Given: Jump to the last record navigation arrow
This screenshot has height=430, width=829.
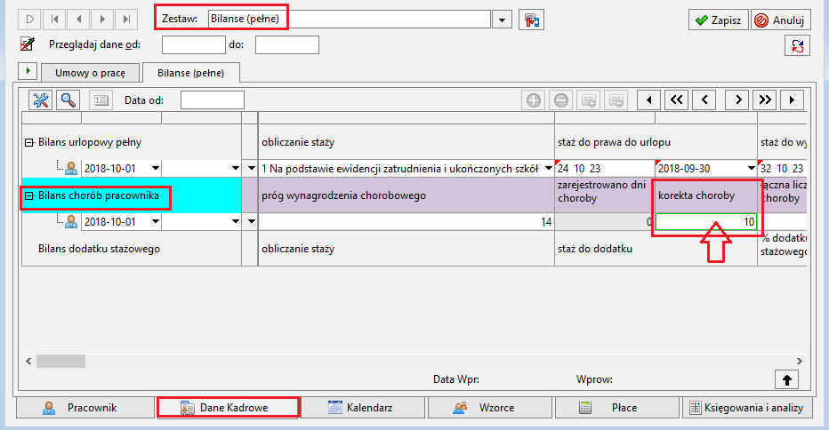Looking at the screenshot, I should point(126,20).
